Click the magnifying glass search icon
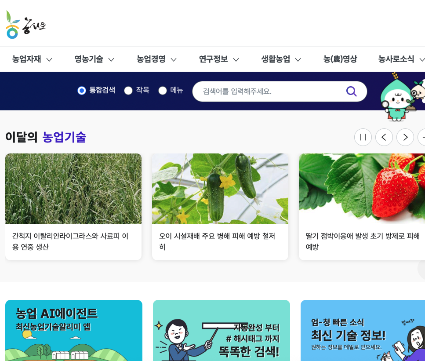 click(x=351, y=91)
